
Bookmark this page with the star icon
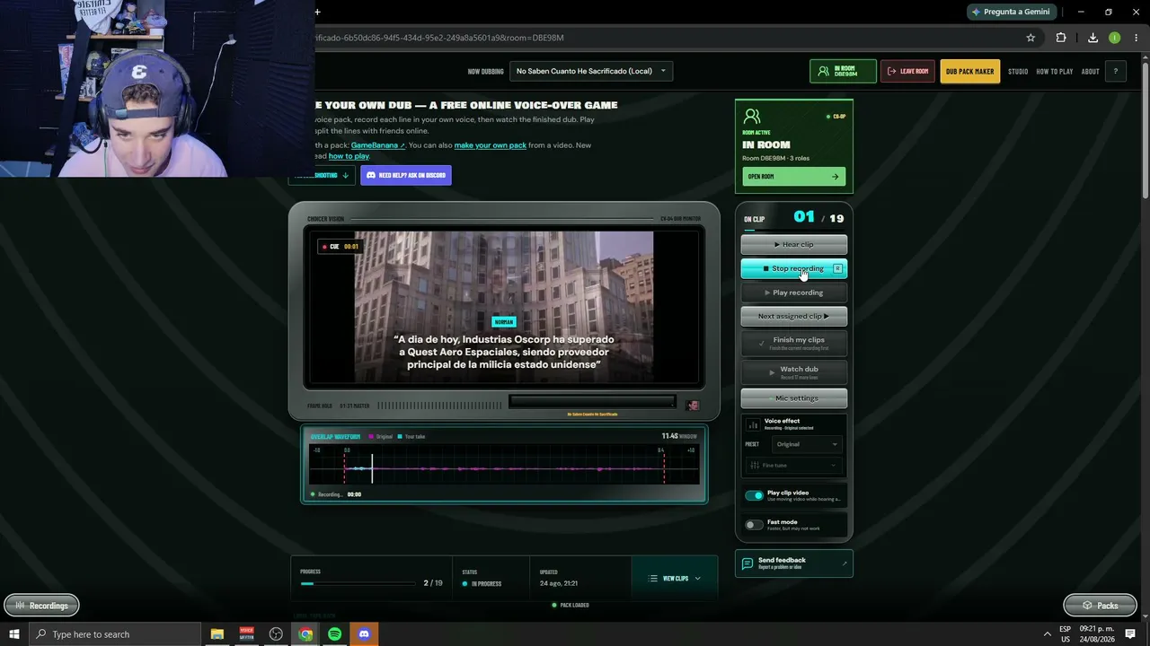[x=1031, y=38]
